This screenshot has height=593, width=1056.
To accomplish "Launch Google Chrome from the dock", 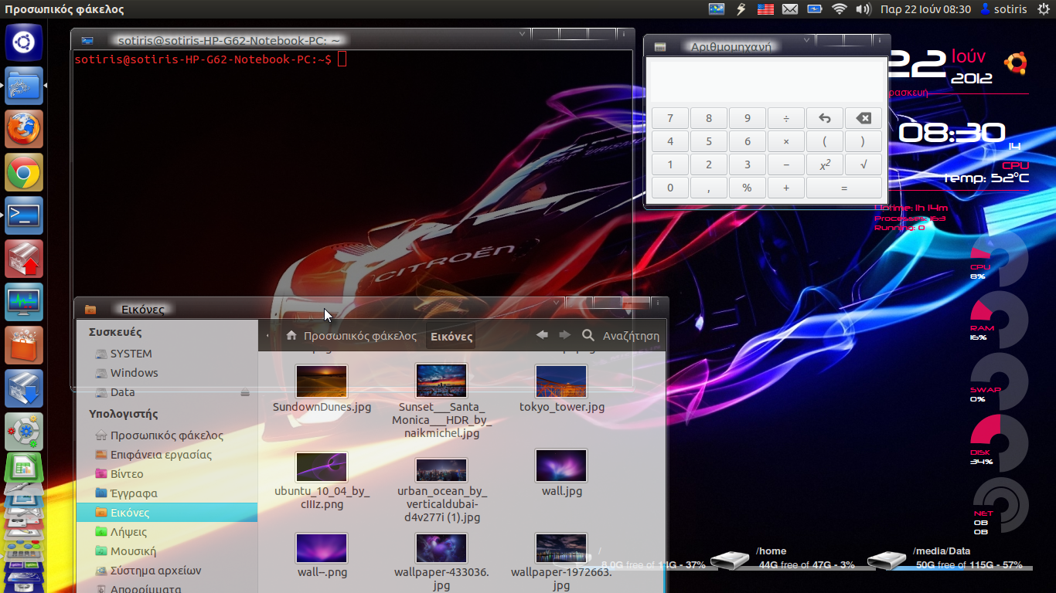I will coord(24,172).
